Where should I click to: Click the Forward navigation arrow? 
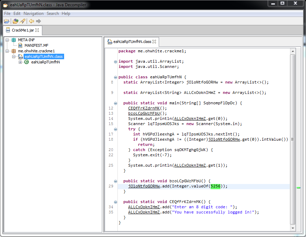coord(38,21)
